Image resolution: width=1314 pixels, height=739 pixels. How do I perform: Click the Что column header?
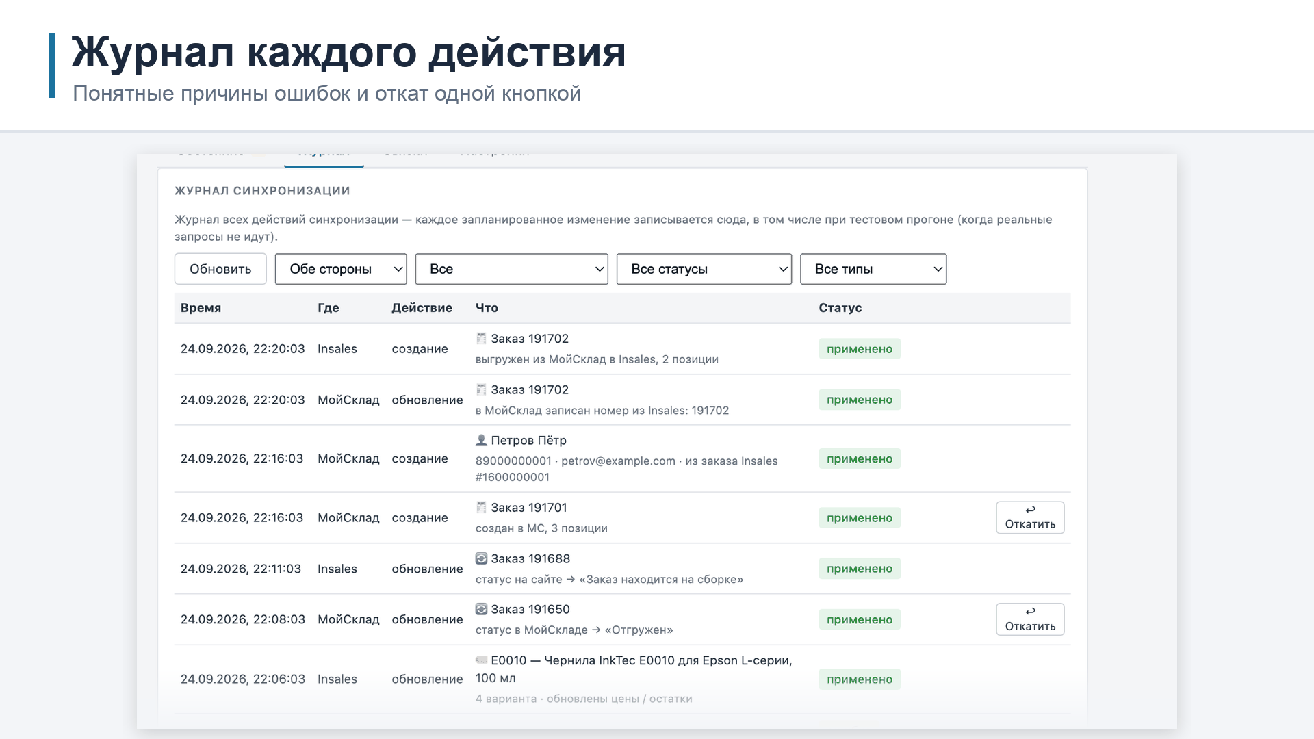(x=487, y=308)
